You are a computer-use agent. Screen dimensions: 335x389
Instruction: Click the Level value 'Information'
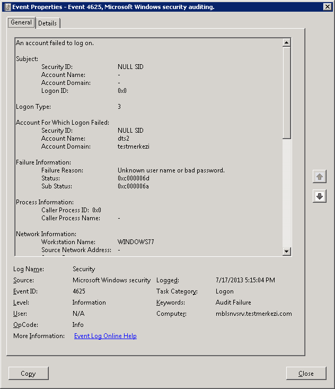click(89, 302)
